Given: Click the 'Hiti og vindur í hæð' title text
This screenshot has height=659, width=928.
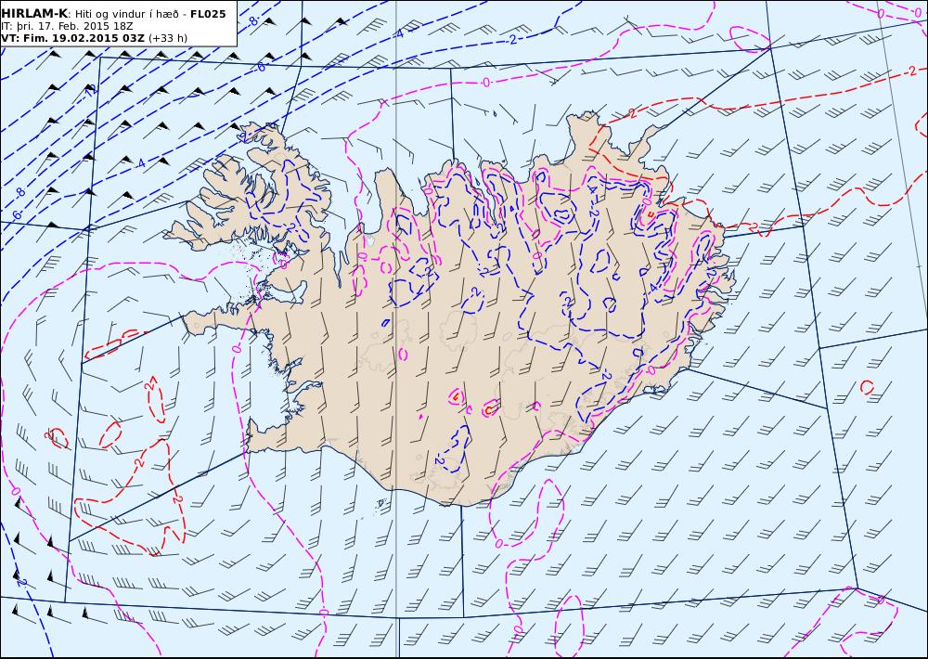Looking at the screenshot, I should point(126,14).
